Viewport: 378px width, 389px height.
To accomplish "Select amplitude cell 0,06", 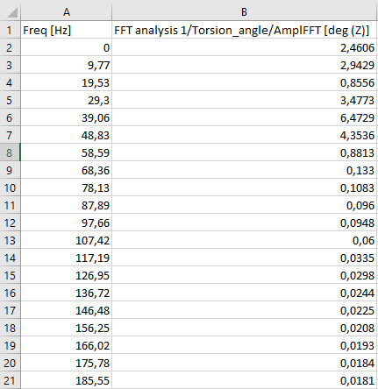I will 245,240.
